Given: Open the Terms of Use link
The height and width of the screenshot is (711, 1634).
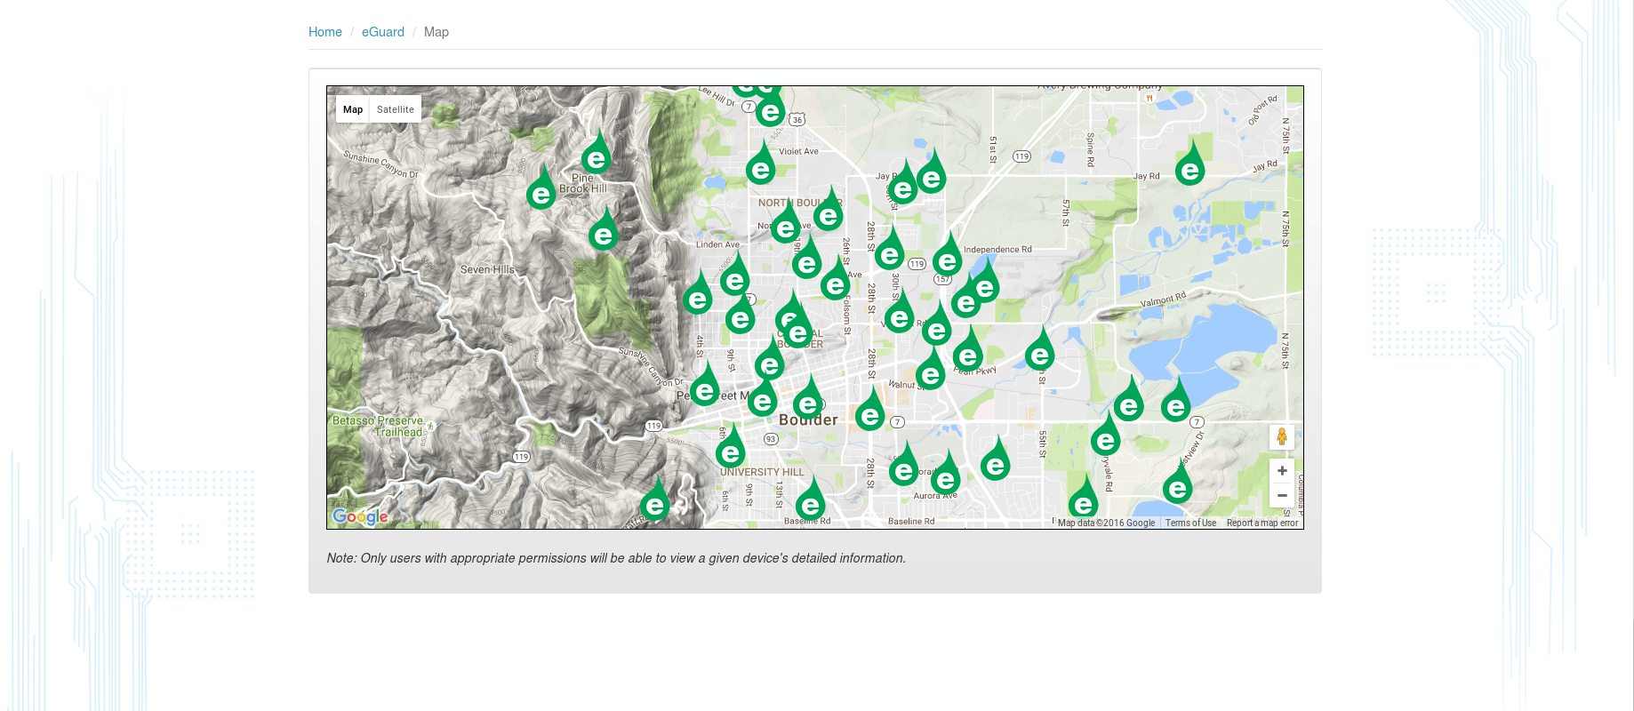Looking at the screenshot, I should click(1190, 523).
